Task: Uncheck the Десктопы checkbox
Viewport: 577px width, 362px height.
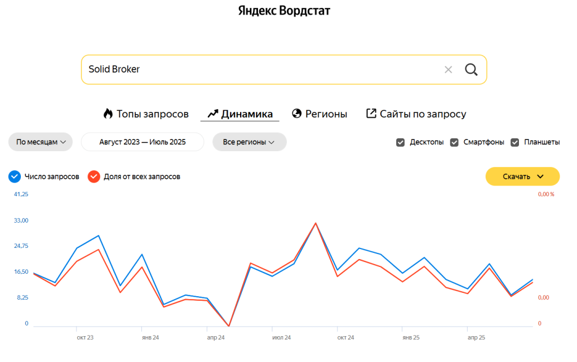Action: (401, 142)
